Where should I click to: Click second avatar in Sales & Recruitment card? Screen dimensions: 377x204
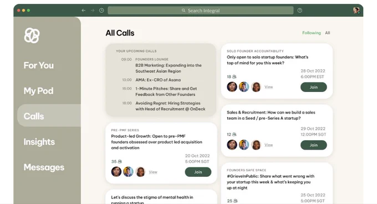[244, 145]
